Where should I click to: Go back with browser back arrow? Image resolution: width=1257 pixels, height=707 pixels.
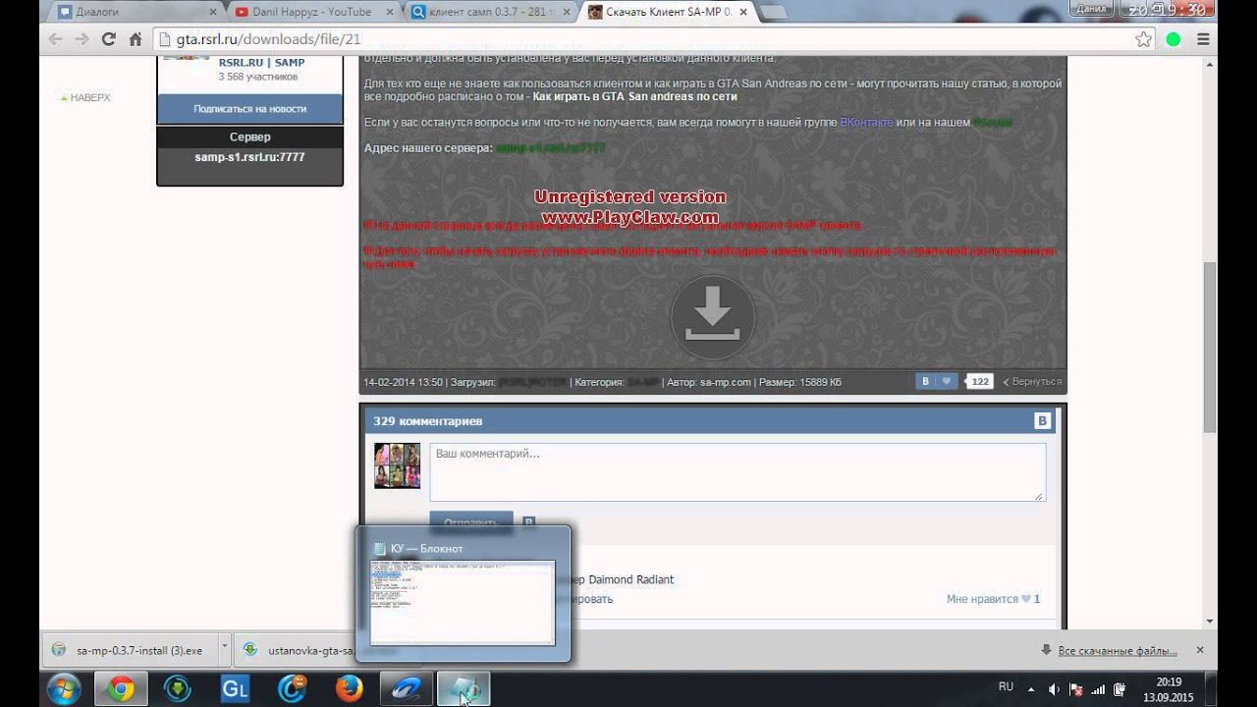click(x=55, y=39)
